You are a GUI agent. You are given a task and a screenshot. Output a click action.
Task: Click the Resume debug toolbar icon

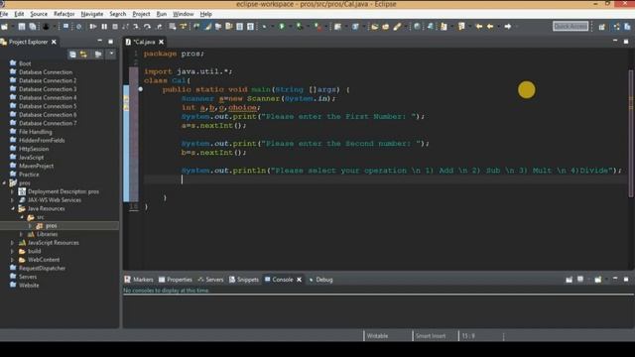coord(93,27)
